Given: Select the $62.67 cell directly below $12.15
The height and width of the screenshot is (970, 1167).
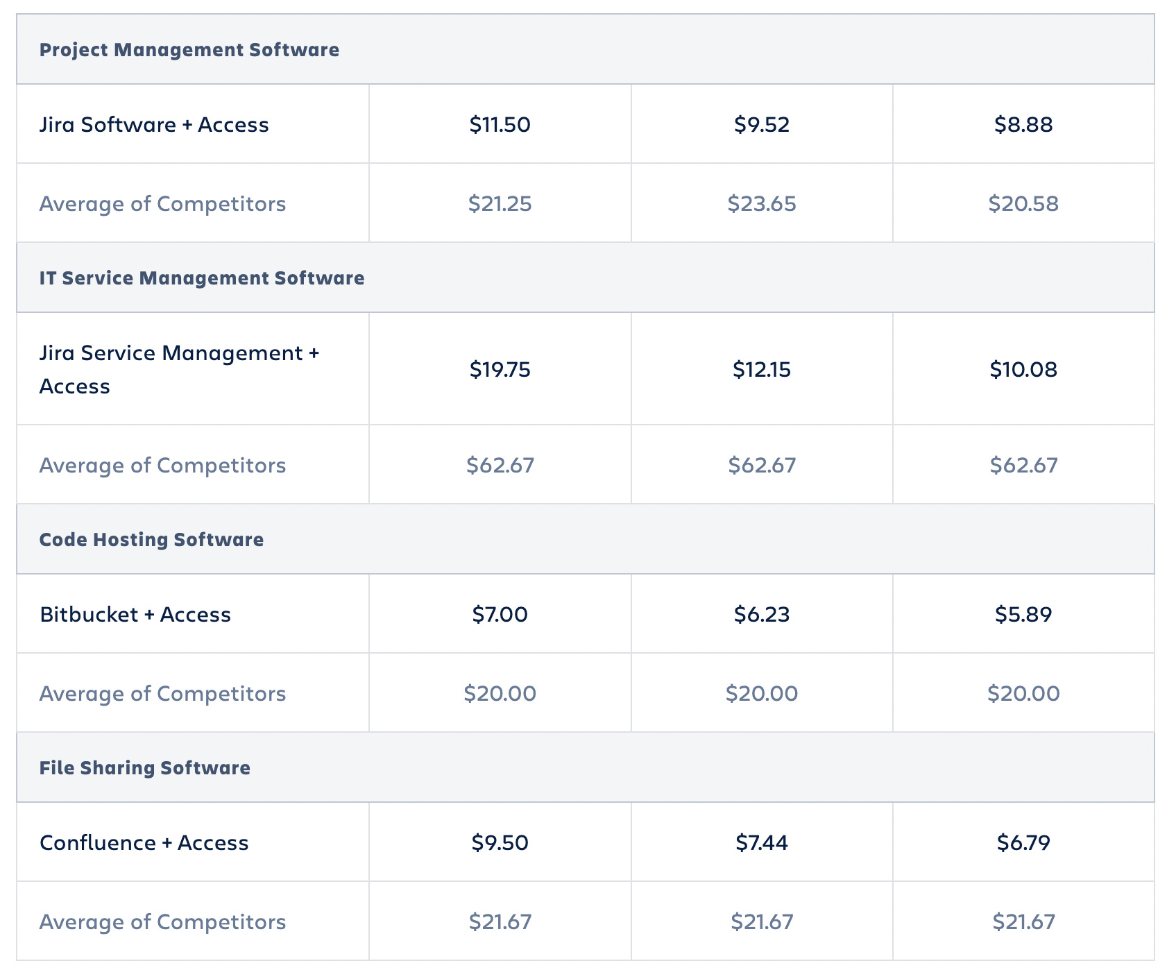Looking at the screenshot, I should coord(762,466).
